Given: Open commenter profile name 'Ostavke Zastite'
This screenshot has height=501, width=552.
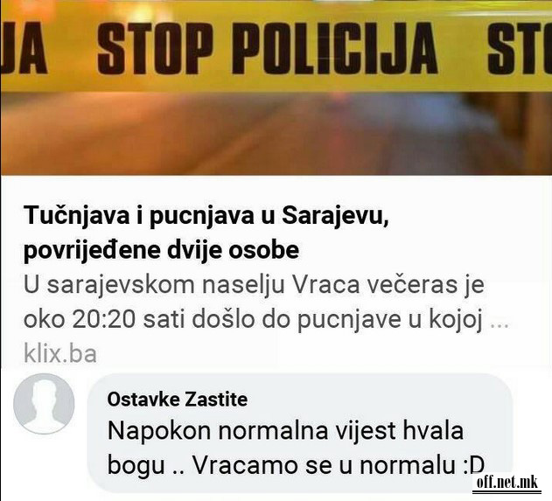Looking at the screenshot, I should tap(178, 400).
